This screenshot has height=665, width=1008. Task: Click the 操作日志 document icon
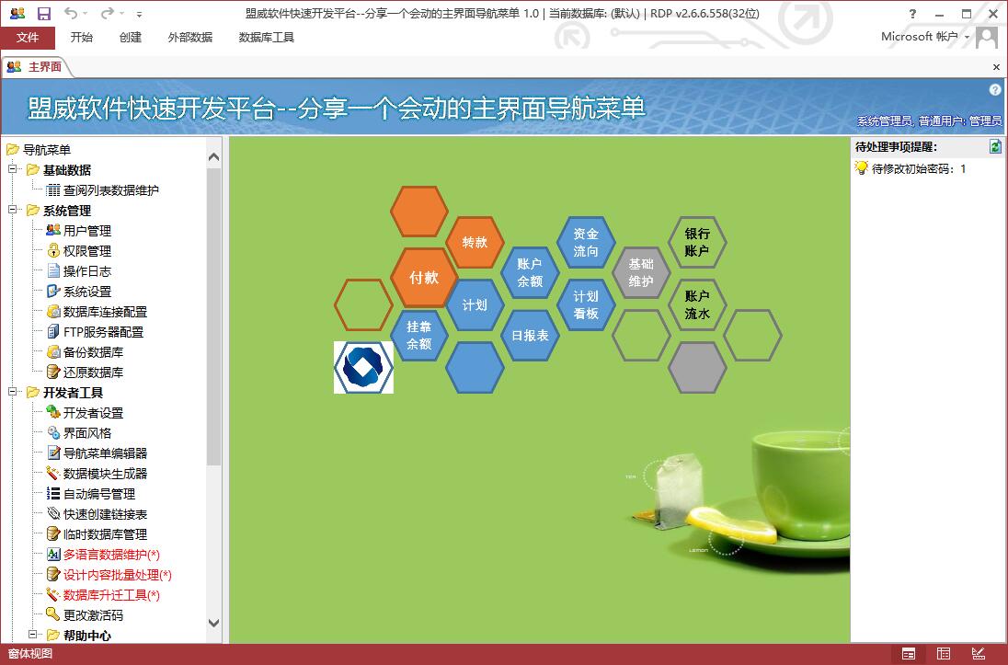tap(53, 270)
